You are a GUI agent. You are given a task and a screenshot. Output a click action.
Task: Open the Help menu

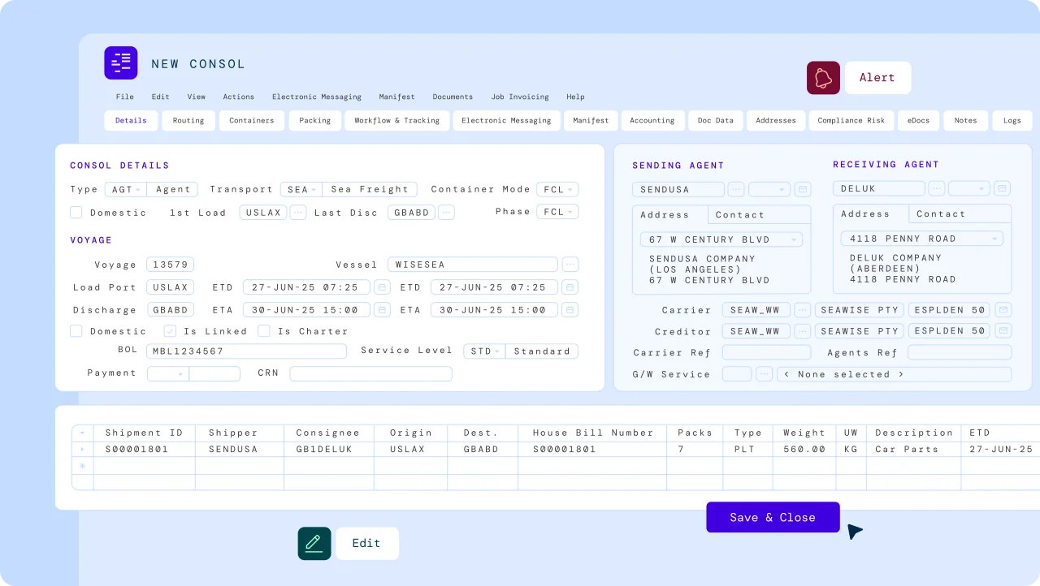click(x=575, y=97)
